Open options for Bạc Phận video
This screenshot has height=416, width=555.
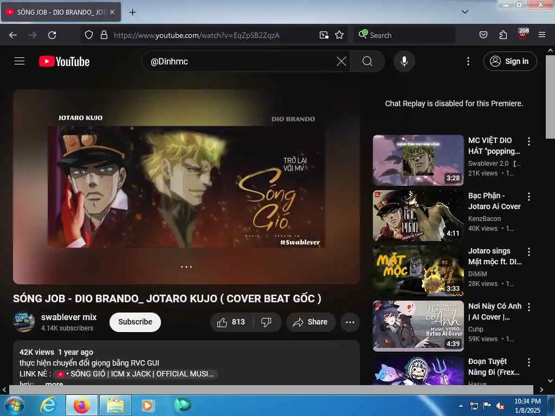tap(529, 197)
